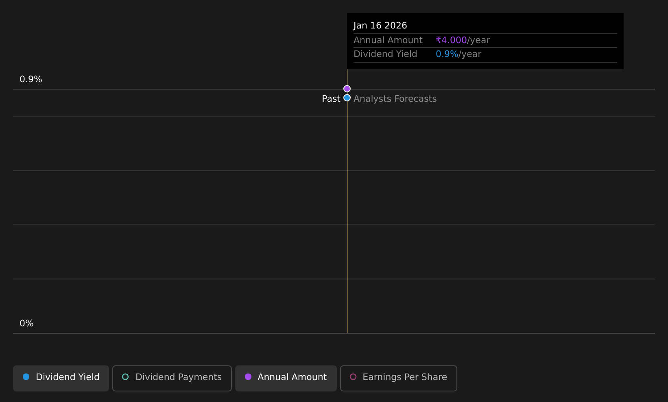The image size is (668, 402).
Task: Click the Dividend Yield row in tooltip
Action: [485, 55]
